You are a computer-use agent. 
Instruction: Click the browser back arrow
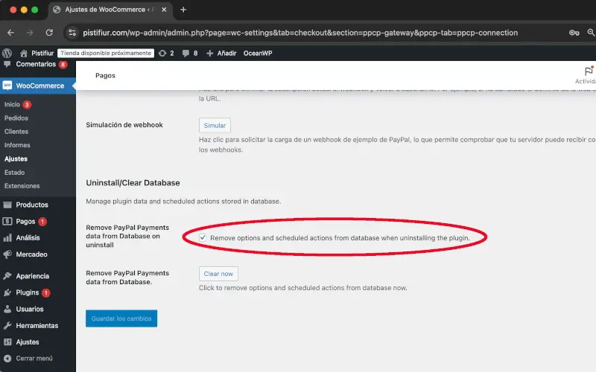(x=10, y=33)
